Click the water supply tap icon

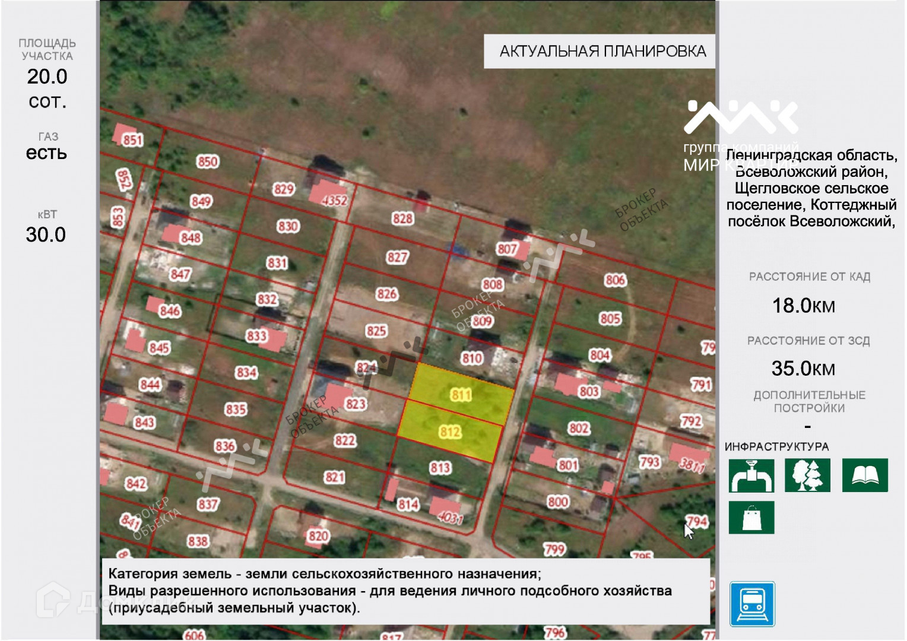(x=751, y=475)
